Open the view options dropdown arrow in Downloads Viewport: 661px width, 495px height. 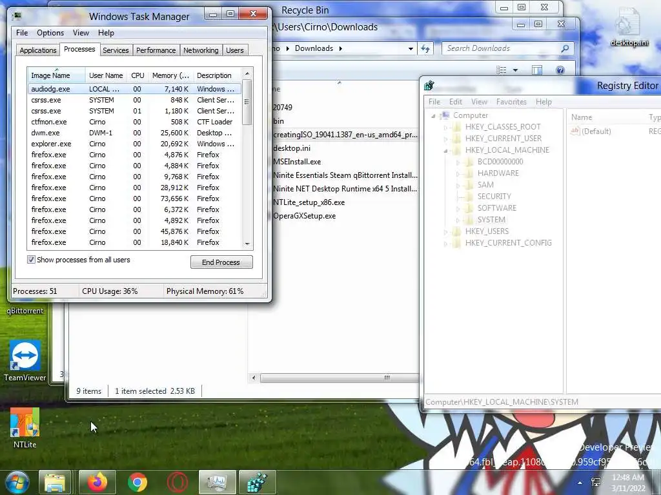pos(515,70)
